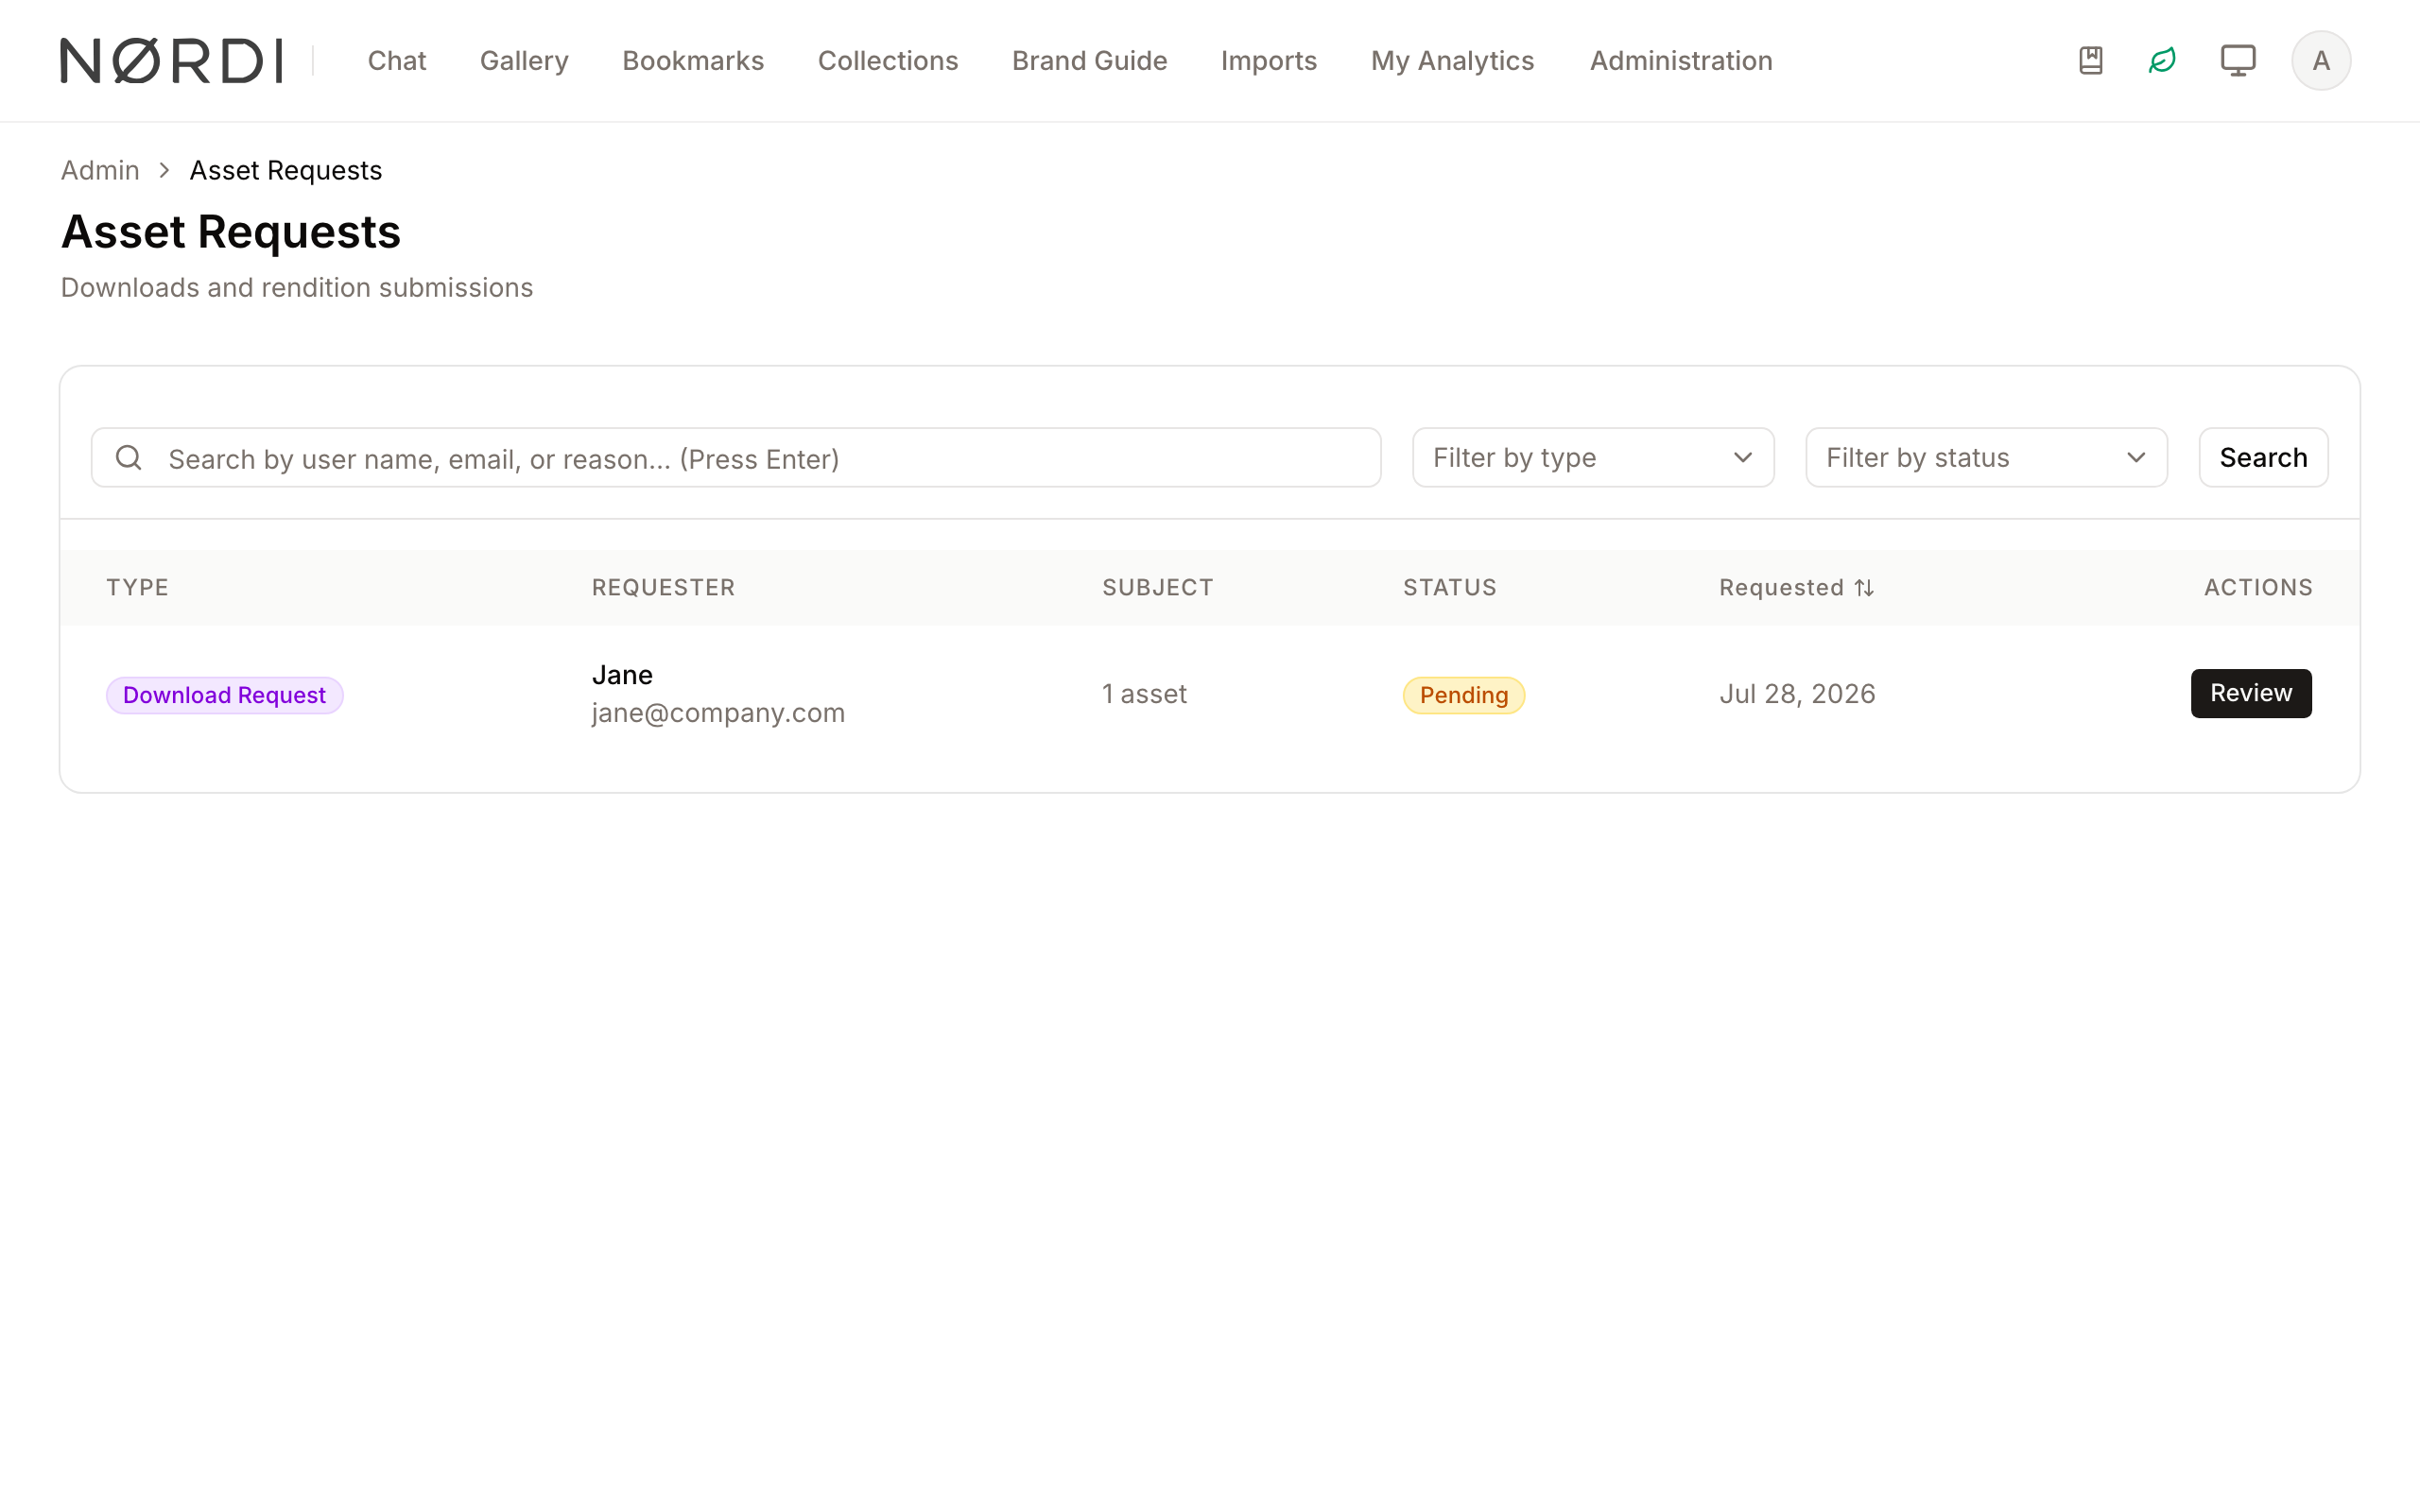Open Bookmarks in the navigation

click(693, 61)
